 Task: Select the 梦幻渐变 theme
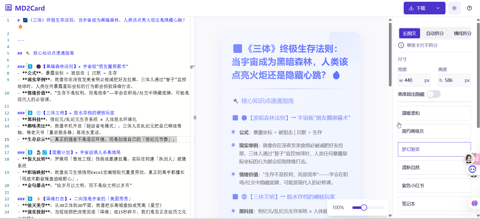434,149
